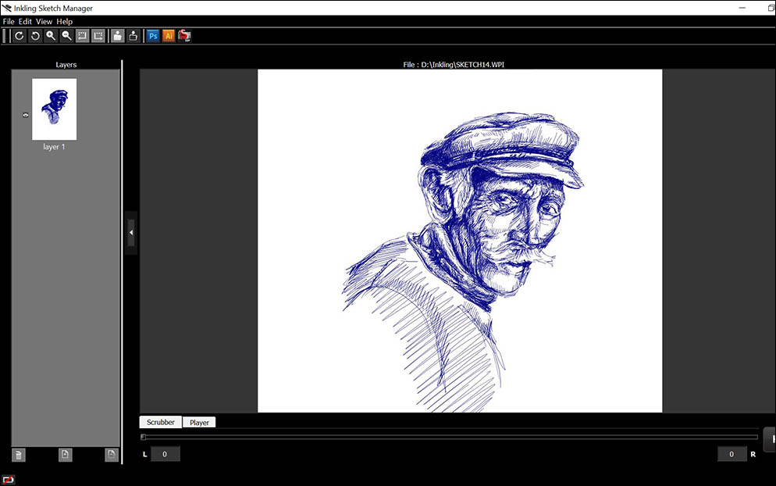Zoom out using the magnifier minus icon
The width and height of the screenshot is (776, 486).
click(66, 36)
